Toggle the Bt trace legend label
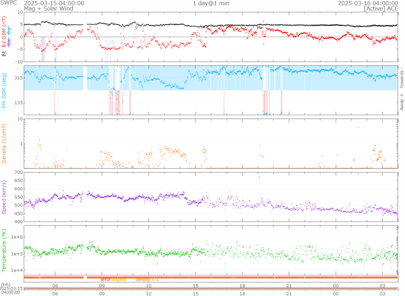The height and width of the screenshot is (296, 405). (4, 53)
